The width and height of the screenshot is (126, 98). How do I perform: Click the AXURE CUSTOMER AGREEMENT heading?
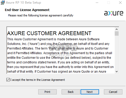click(x=49, y=33)
